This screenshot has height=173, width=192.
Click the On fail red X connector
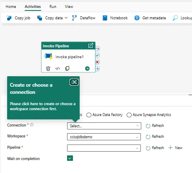click(97, 62)
